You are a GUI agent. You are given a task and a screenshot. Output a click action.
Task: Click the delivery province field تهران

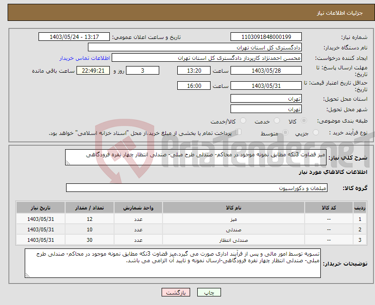[x=266, y=98]
